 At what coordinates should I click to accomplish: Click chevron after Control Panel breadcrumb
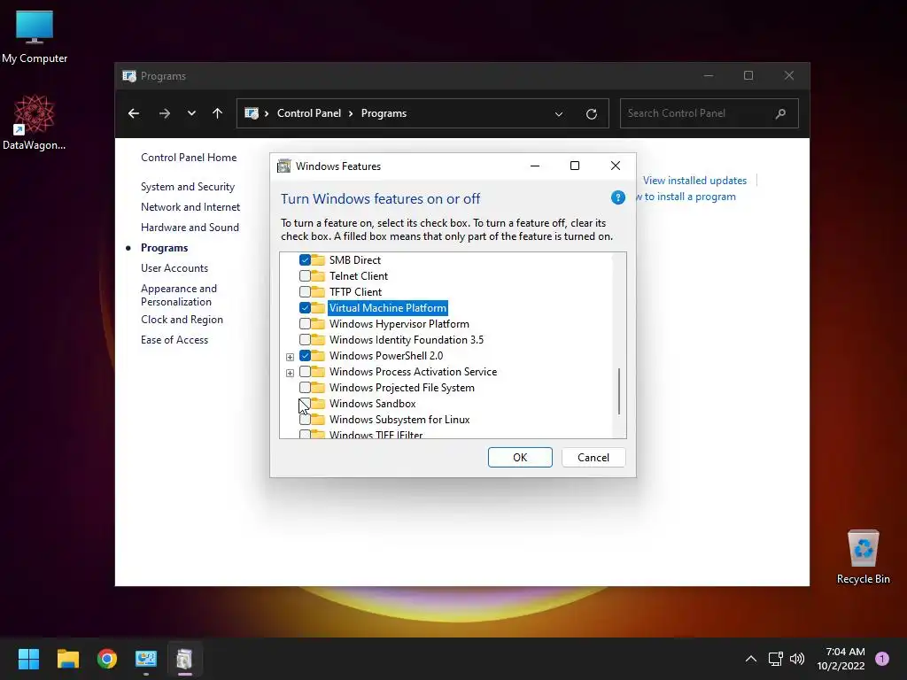tap(351, 114)
